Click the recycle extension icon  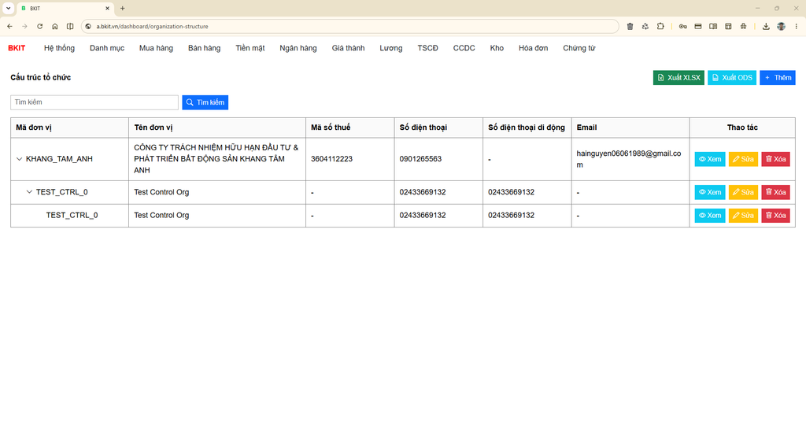click(645, 26)
